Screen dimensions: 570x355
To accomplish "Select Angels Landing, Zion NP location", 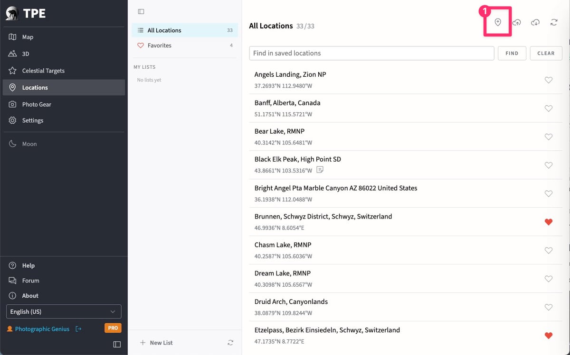I will 406,80.
